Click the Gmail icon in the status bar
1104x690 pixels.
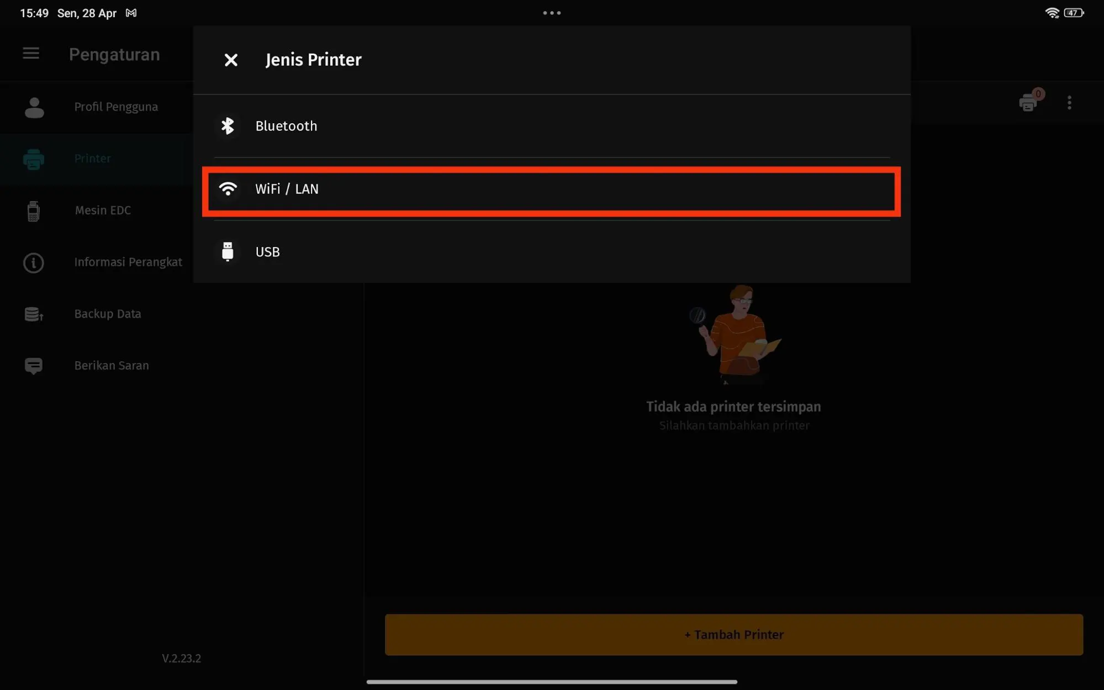(x=130, y=12)
